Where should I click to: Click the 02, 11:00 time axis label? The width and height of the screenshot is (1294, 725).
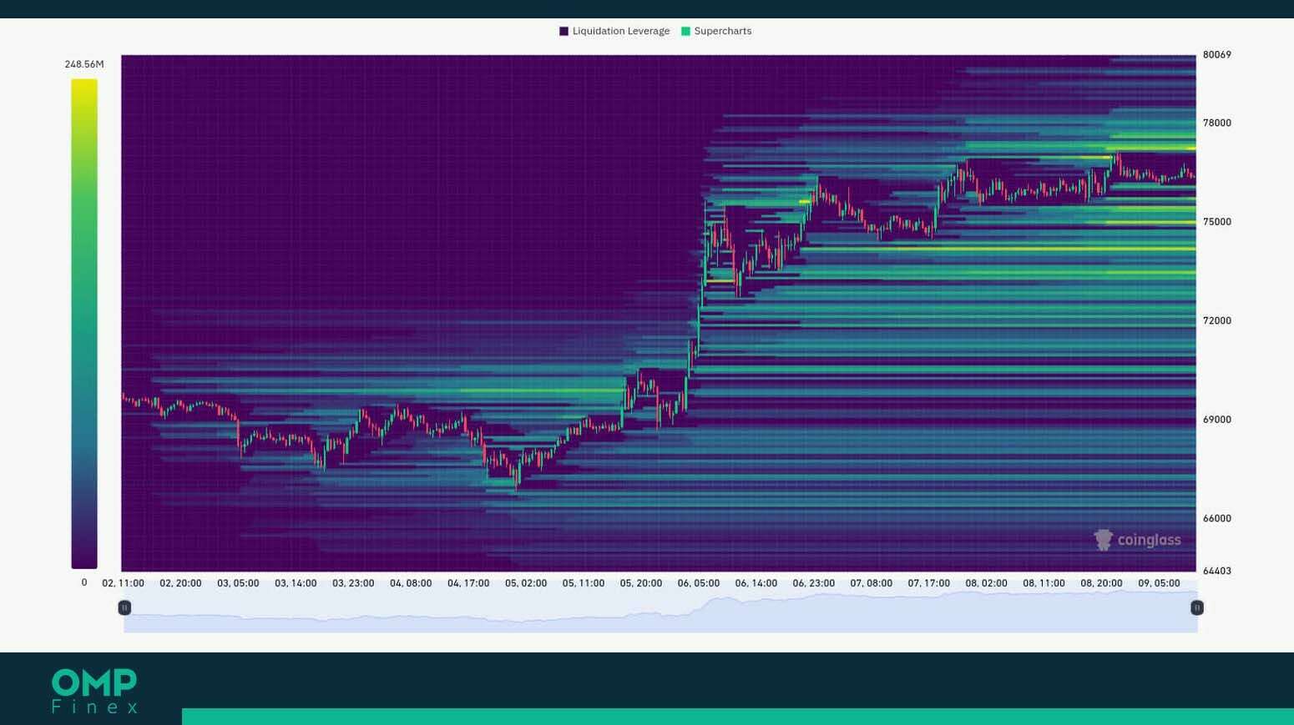123,583
